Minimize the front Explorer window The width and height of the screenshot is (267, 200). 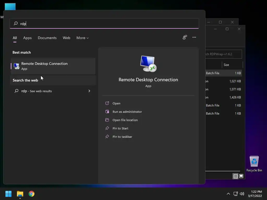(215, 29)
